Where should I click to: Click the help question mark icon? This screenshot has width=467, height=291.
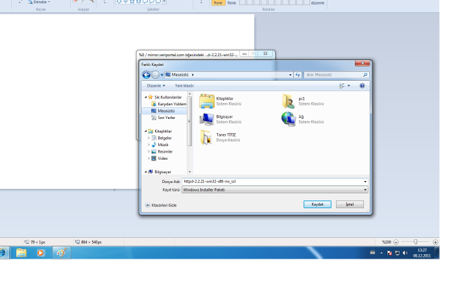[362, 85]
